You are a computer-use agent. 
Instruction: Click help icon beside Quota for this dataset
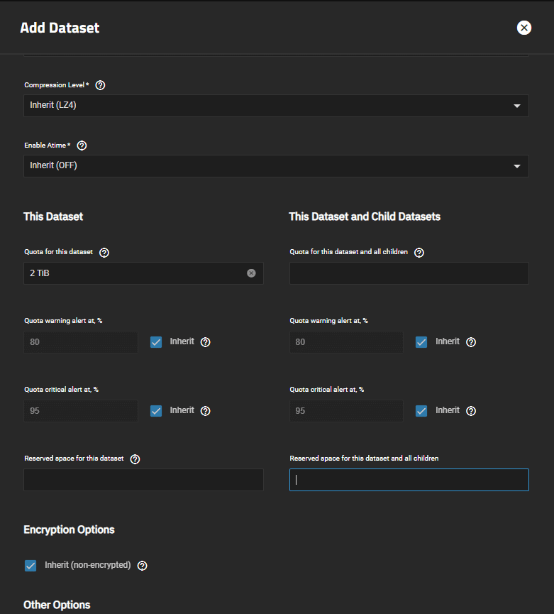pos(104,253)
